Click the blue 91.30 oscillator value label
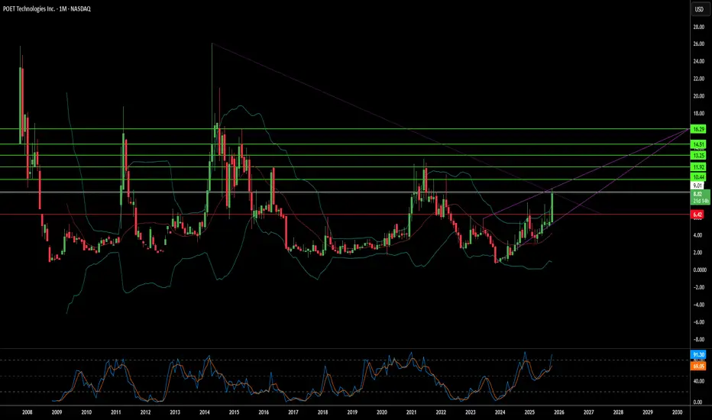Viewport: 712px width, 420px height. tap(698, 354)
